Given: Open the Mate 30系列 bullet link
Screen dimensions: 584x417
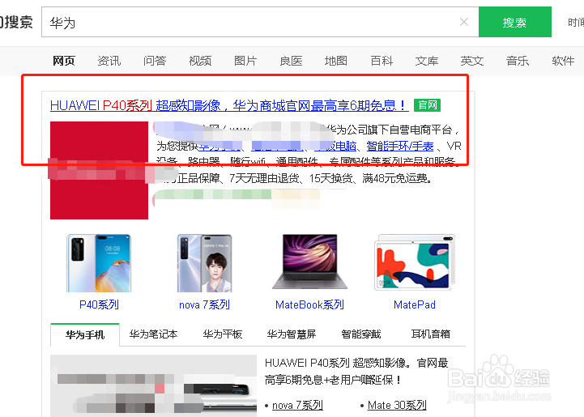Looking at the screenshot, I should [397, 405].
